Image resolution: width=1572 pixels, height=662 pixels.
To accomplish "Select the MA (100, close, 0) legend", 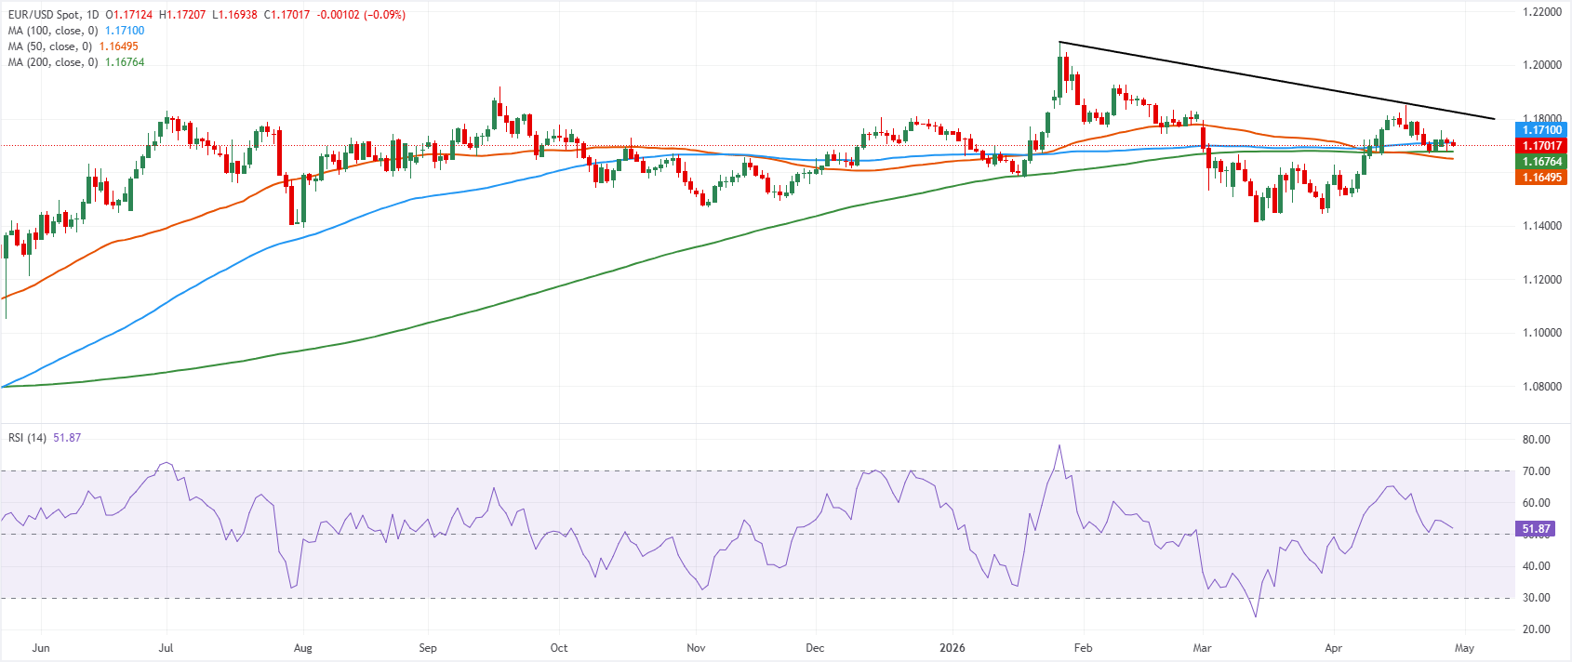I will tap(52, 31).
